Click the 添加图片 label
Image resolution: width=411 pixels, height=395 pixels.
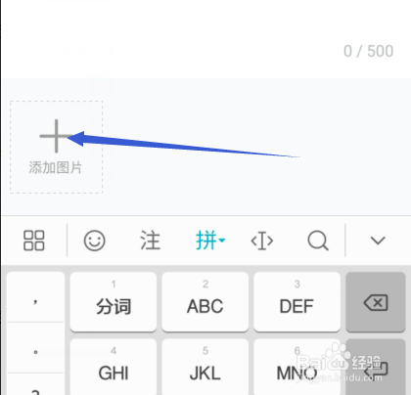click(56, 167)
